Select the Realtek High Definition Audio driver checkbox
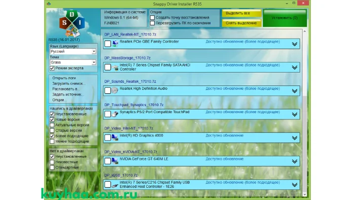Screen dimensions: 355x200 coord(108,90)
